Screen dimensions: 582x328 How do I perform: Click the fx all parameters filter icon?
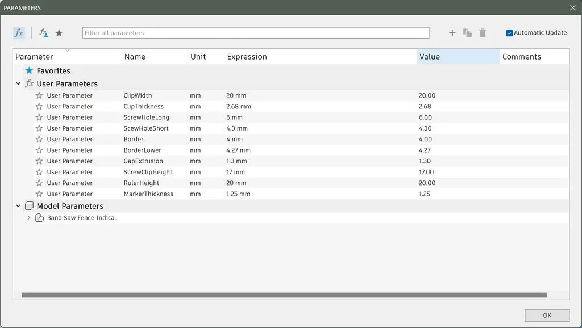(19, 33)
